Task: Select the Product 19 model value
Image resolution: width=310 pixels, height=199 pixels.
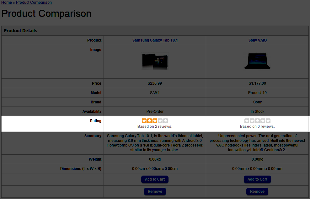Action: point(257,92)
